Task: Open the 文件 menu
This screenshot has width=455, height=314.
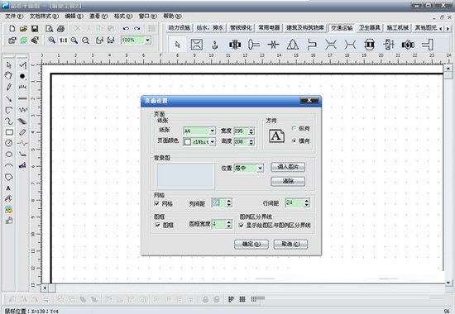Action: 14,17
